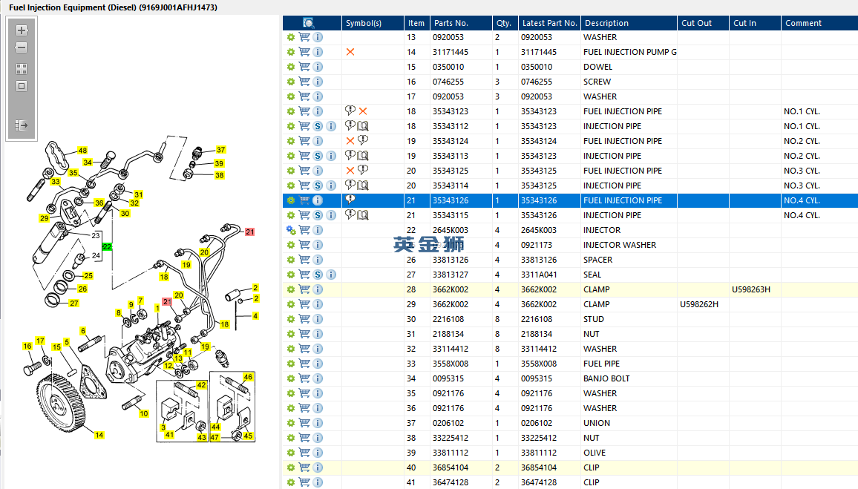Click the four-squares grid icon in diagram toolbar

(22, 69)
